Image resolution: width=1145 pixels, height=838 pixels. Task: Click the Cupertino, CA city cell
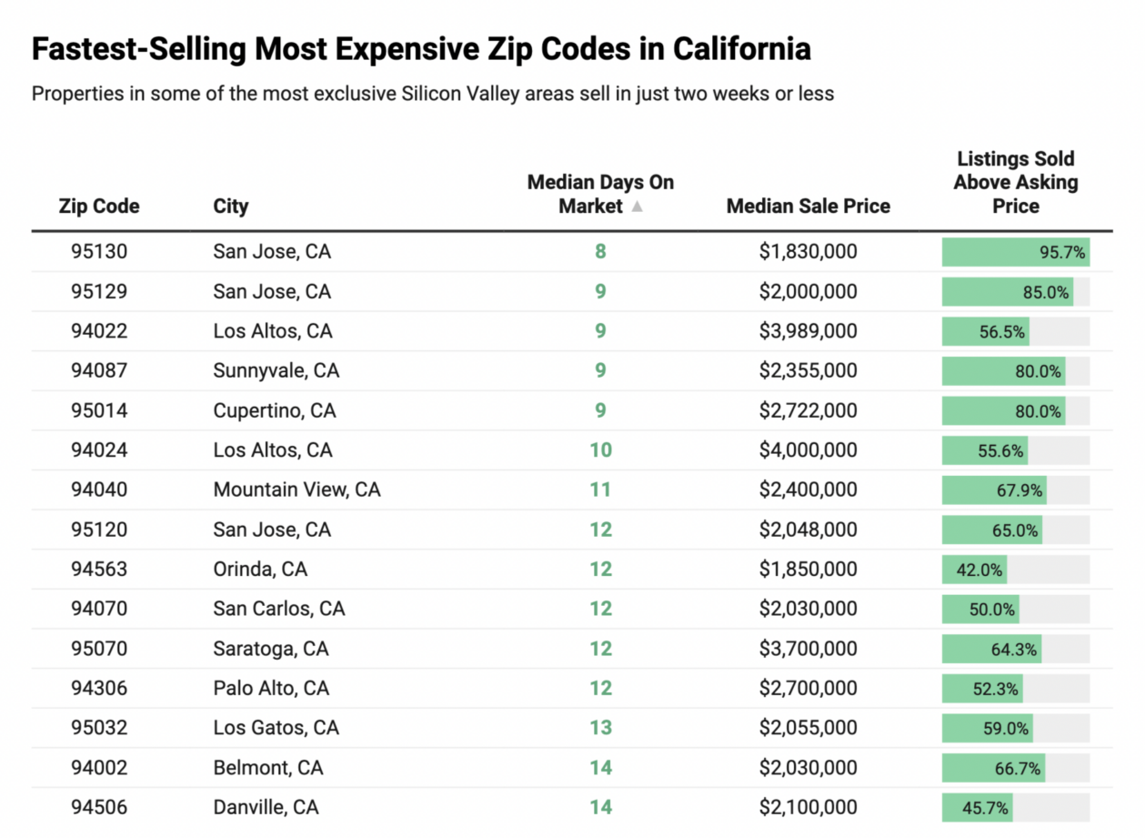point(275,411)
